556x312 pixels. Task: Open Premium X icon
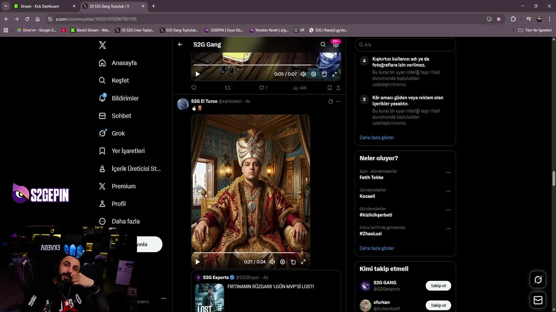point(102,186)
